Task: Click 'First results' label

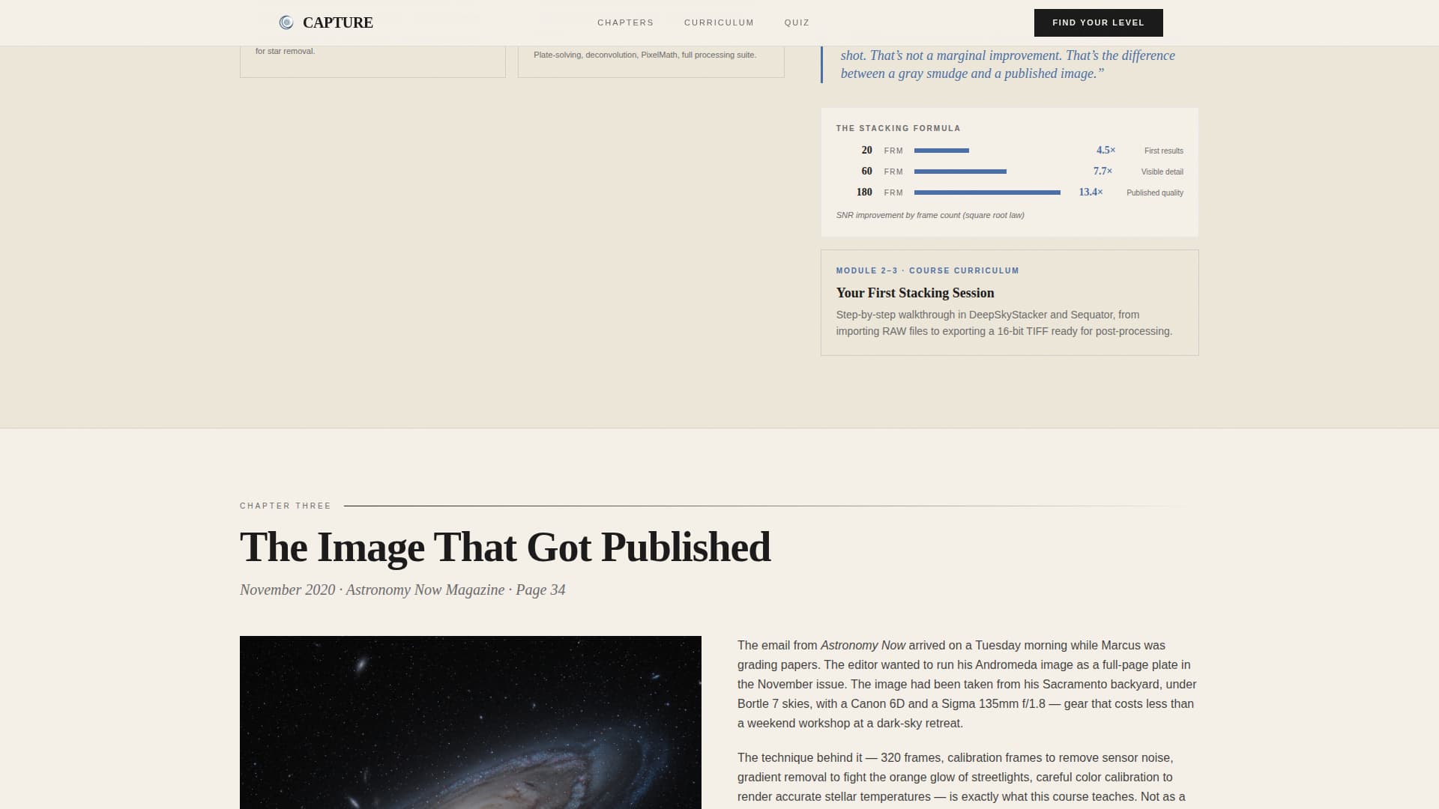Action: pyautogui.click(x=1163, y=151)
